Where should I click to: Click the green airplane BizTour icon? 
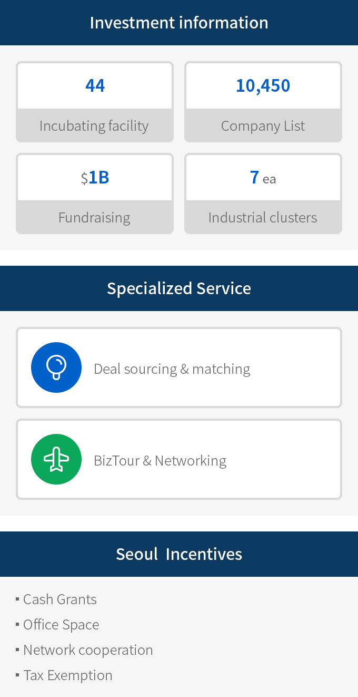coord(56,459)
